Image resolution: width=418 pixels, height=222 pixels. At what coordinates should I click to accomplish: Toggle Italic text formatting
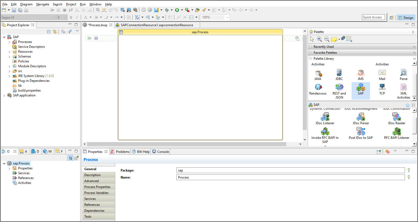click(x=77, y=17)
